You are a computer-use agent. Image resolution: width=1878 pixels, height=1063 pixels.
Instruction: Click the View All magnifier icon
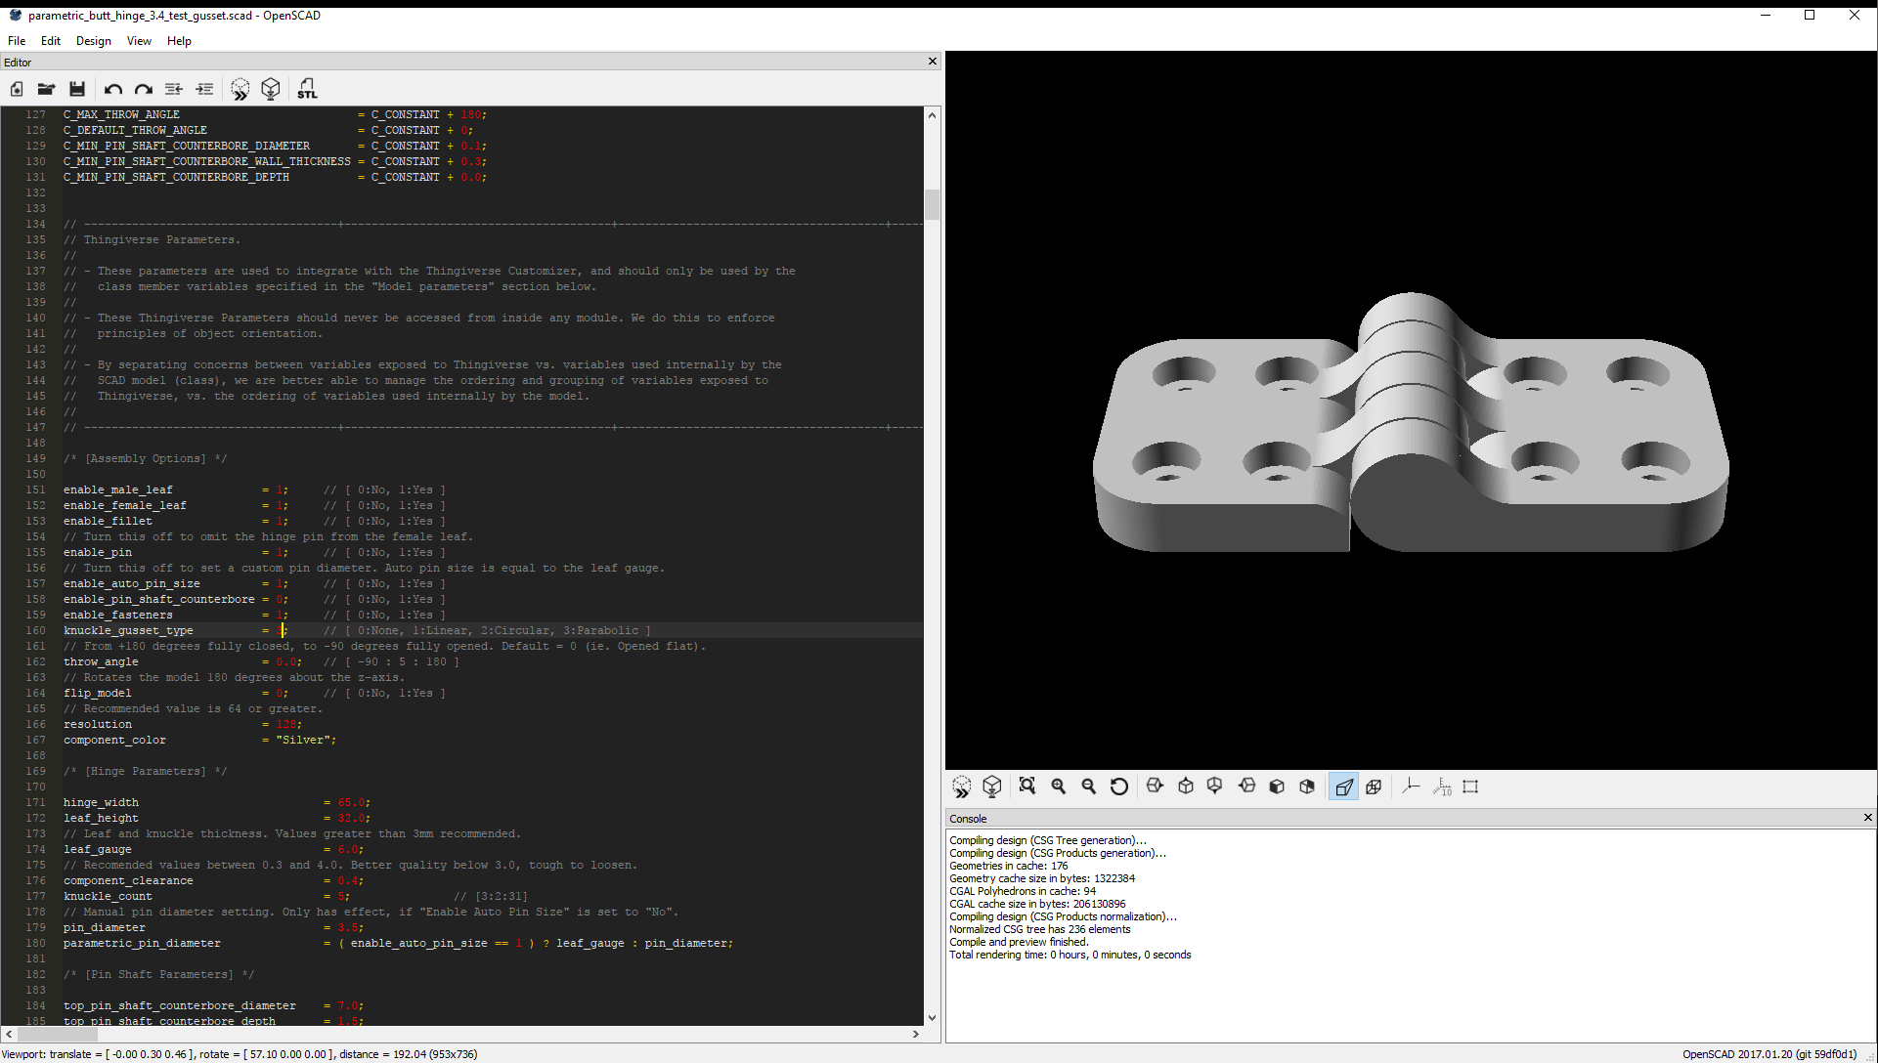(x=1026, y=787)
